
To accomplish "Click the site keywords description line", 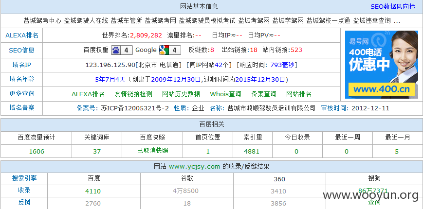I will tap(212, 21).
